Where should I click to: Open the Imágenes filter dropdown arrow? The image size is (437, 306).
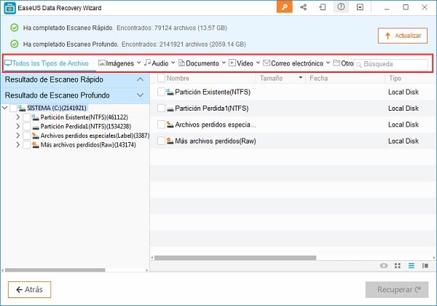[x=138, y=63]
